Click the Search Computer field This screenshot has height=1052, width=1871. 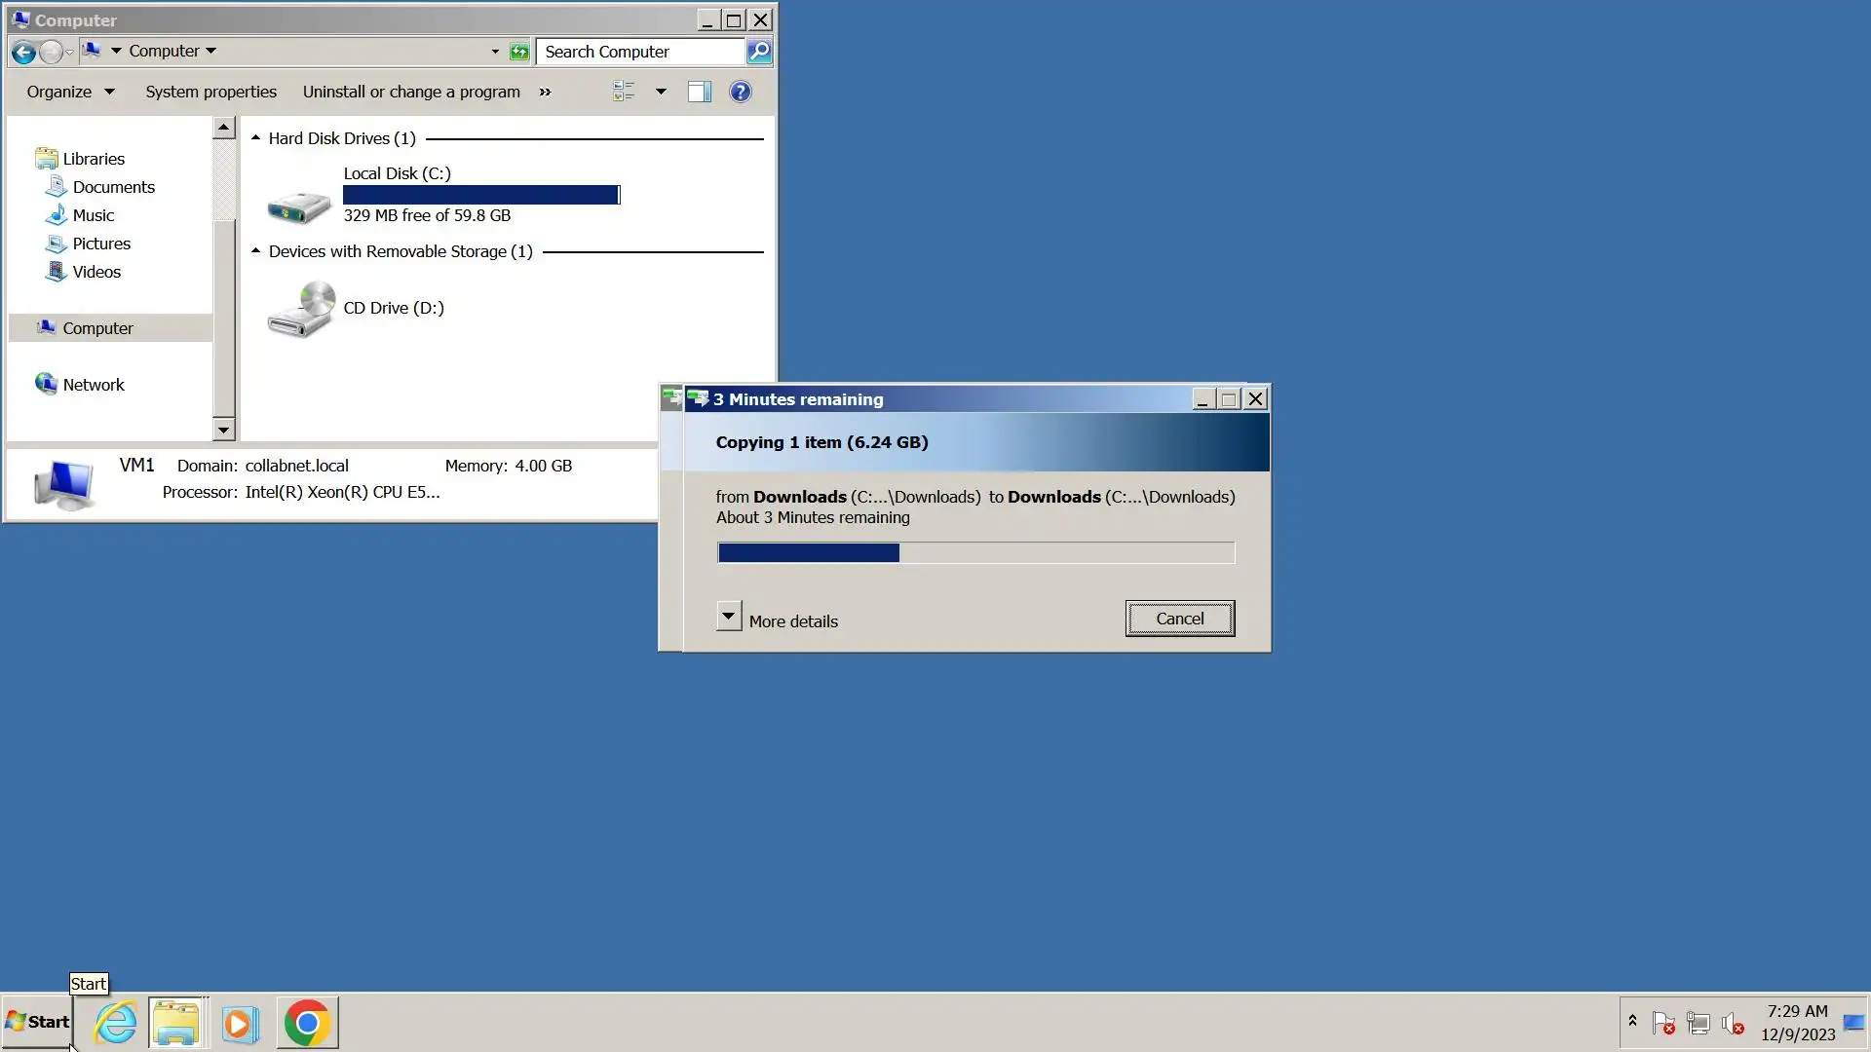[639, 52]
